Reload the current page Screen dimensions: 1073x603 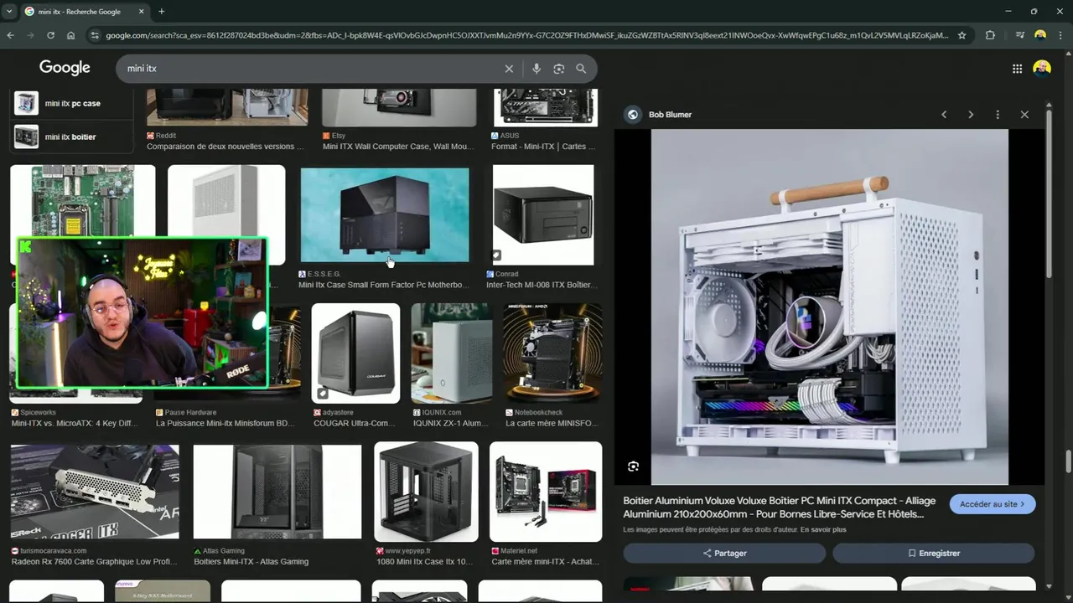50,35
